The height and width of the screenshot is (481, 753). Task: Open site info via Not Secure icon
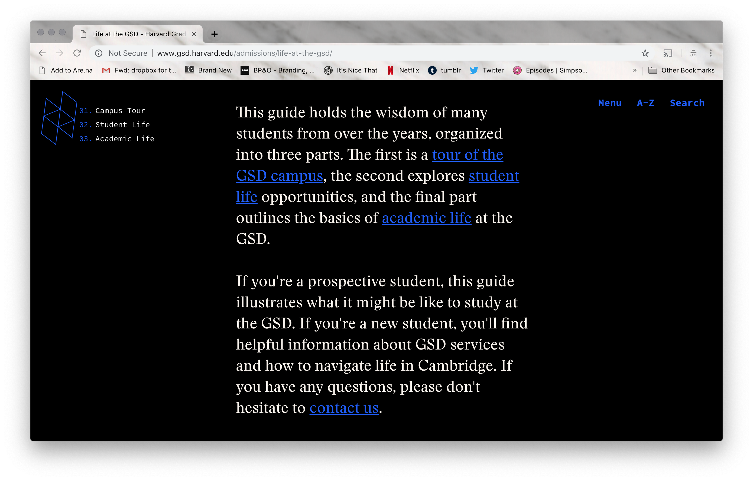pos(99,53)
